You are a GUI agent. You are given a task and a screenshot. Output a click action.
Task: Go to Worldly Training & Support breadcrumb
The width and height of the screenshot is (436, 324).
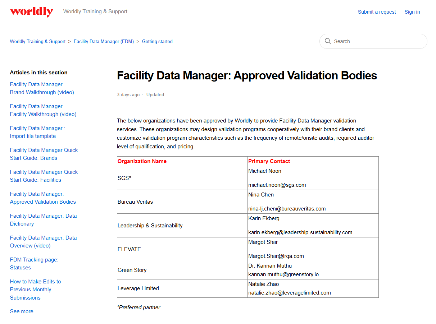point(38,42)
